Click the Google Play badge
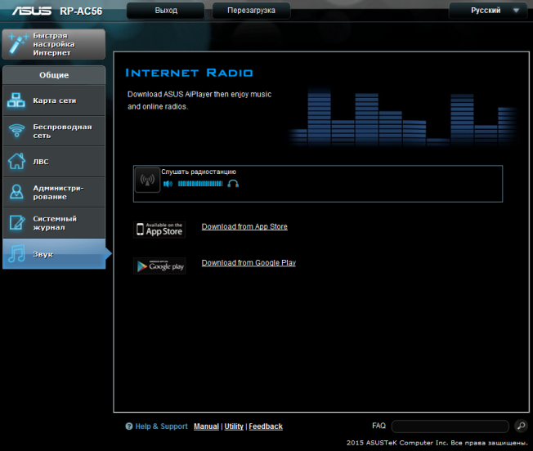Image resolution: width=533 pixels, height=451 pixels. (x=159, y=266)
